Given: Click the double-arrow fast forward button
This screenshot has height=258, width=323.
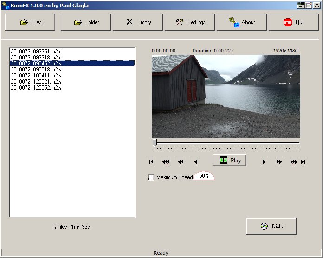Looking at the screenshot, I should tap(279, 161).
